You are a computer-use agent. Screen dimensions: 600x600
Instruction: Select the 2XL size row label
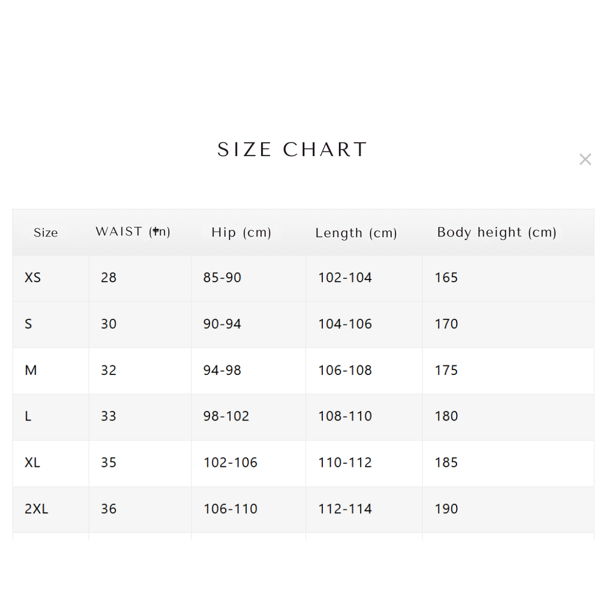[36, 509]
